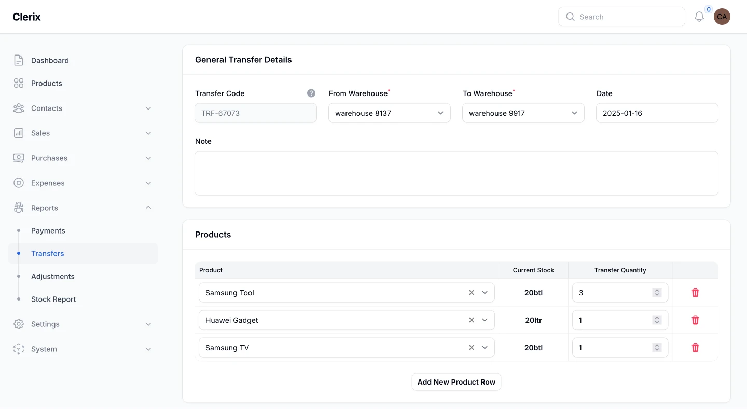Click the General Transfer Details heading
The width and height of the screenshot is (747, 409).
tap(243, 60)
